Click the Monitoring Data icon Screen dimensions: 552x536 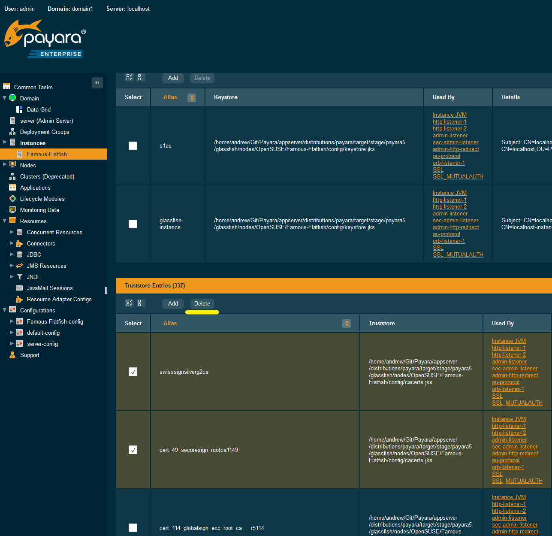click(12, 210)
